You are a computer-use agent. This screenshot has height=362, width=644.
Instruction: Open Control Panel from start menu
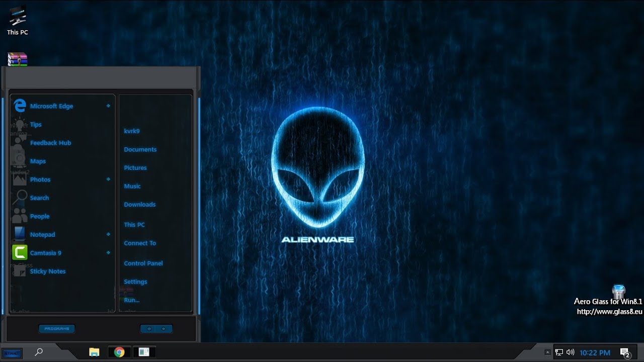click(x=143, y=263)
